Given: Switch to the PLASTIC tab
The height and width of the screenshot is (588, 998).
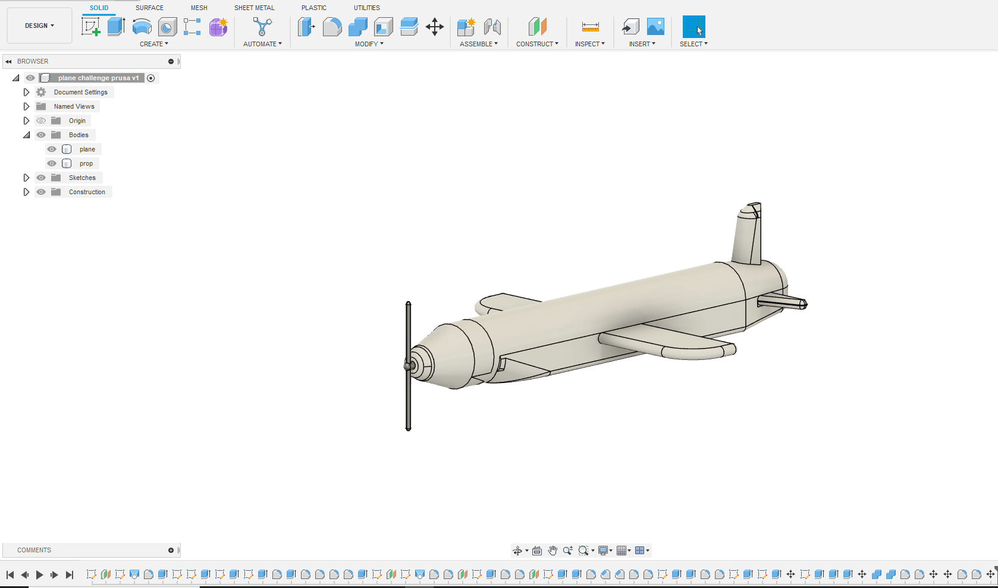Looking at the screenshot, I should (x=314, y=8).
